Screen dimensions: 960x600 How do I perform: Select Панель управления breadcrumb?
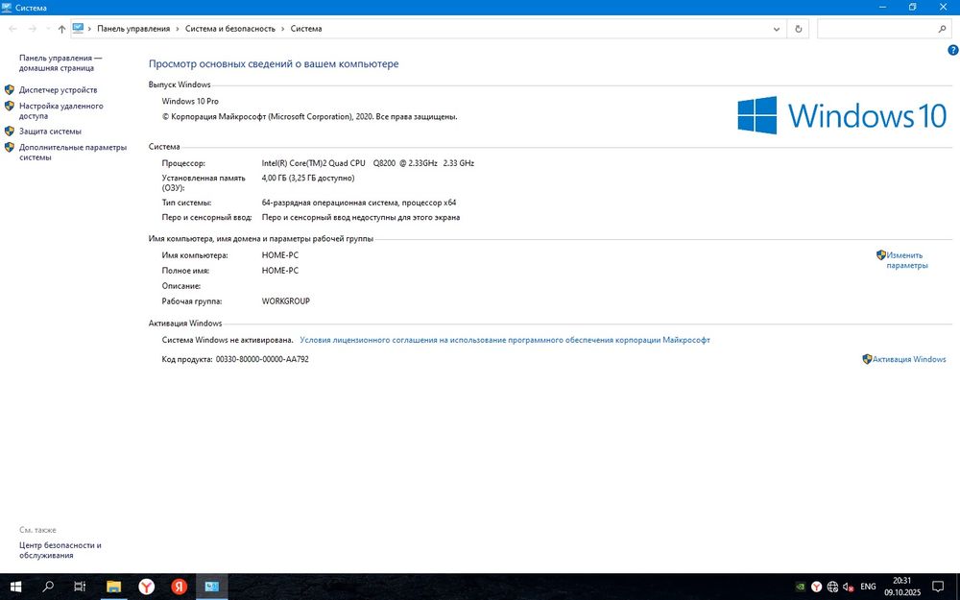pyautogui.click(x=133, y=29)
